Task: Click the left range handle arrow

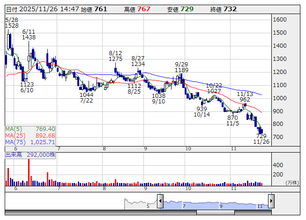Action: click(160, 201)
